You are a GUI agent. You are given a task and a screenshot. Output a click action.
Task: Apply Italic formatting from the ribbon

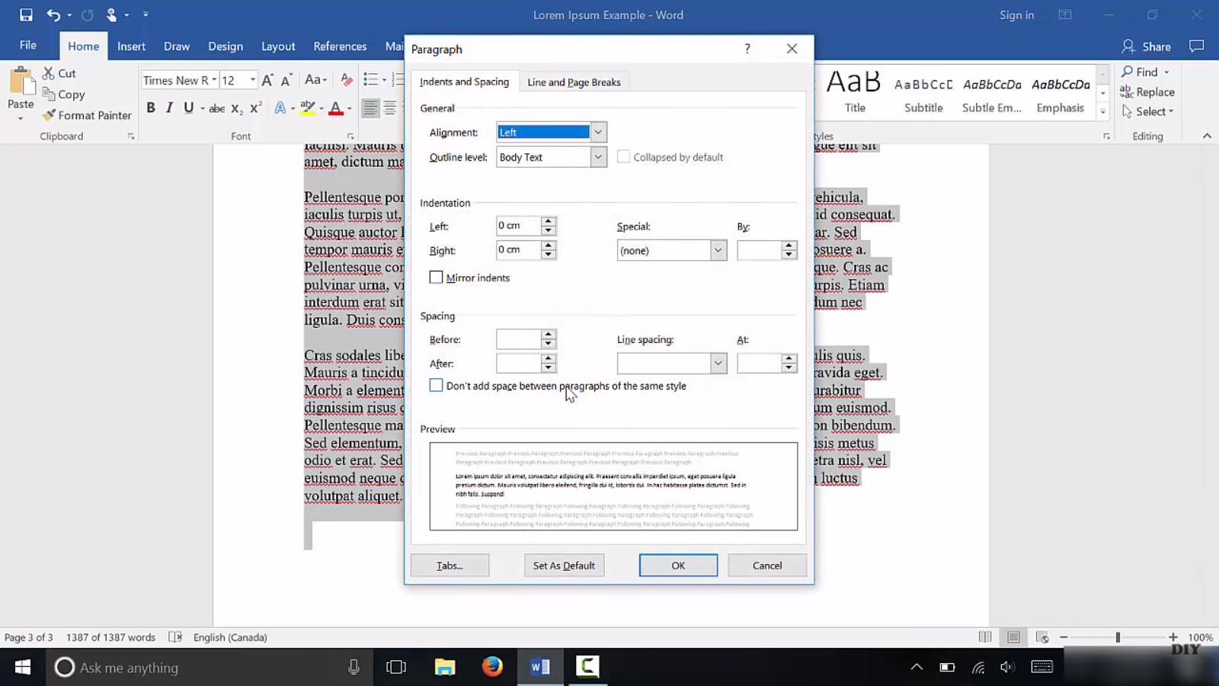click(x=169, y=107)
